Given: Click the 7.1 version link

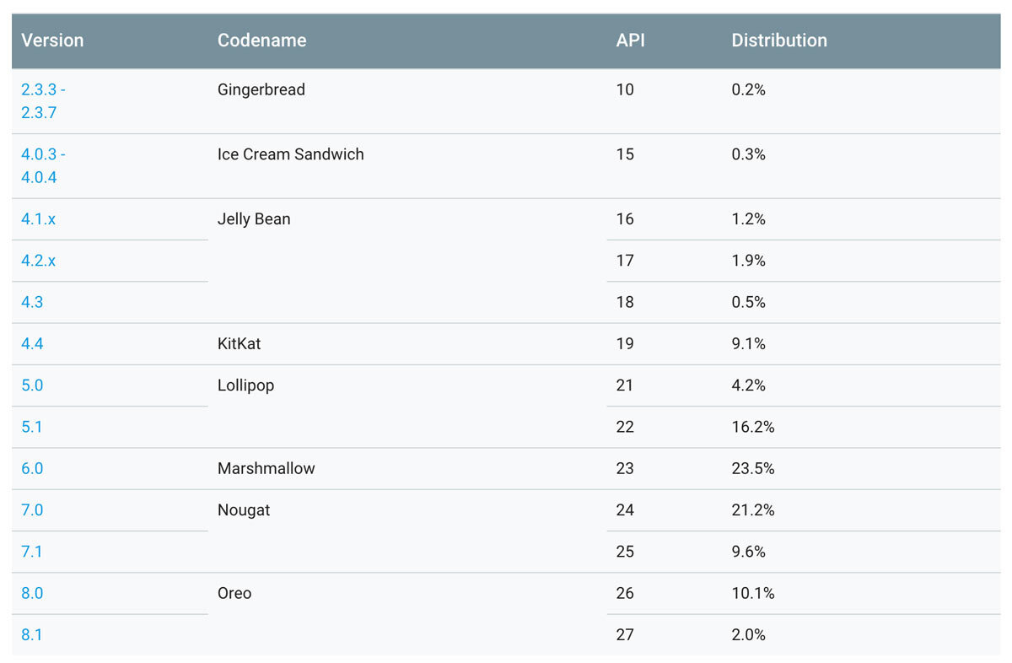Looking at the screenshot, I should 32,552.
